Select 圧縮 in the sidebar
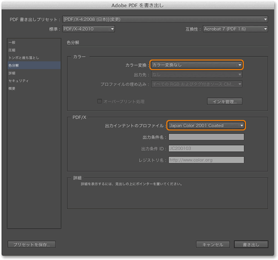 (x=12, y=50)
